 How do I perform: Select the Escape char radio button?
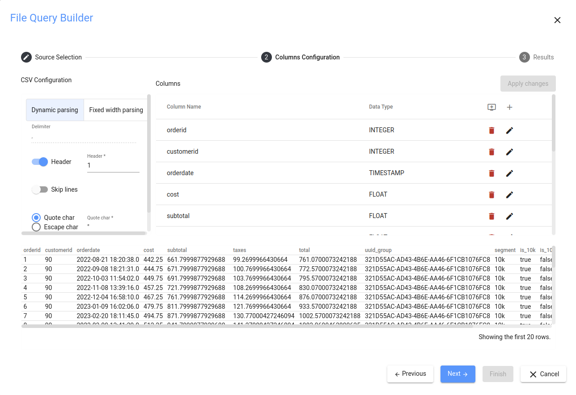pos(36,227)
